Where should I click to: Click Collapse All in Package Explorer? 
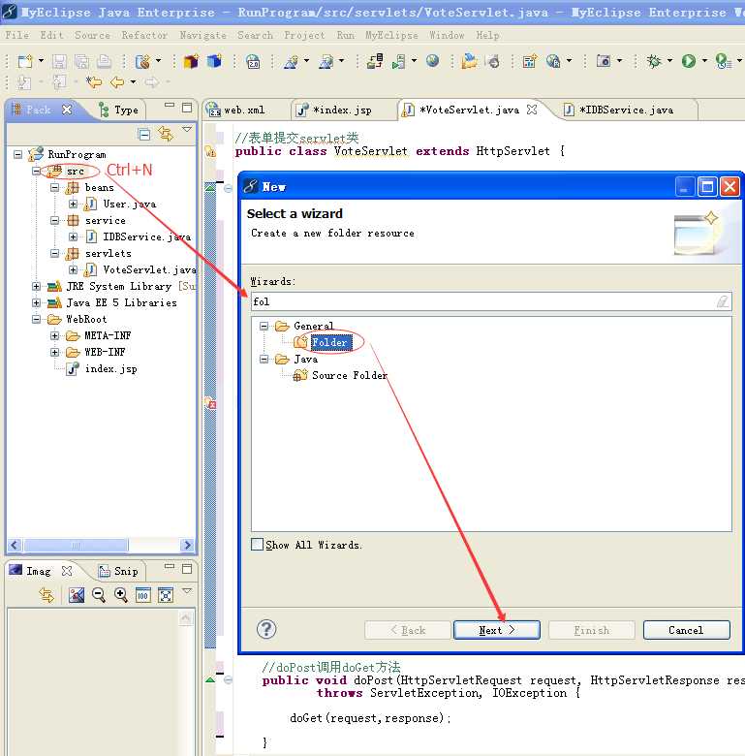tap(144, 134)
